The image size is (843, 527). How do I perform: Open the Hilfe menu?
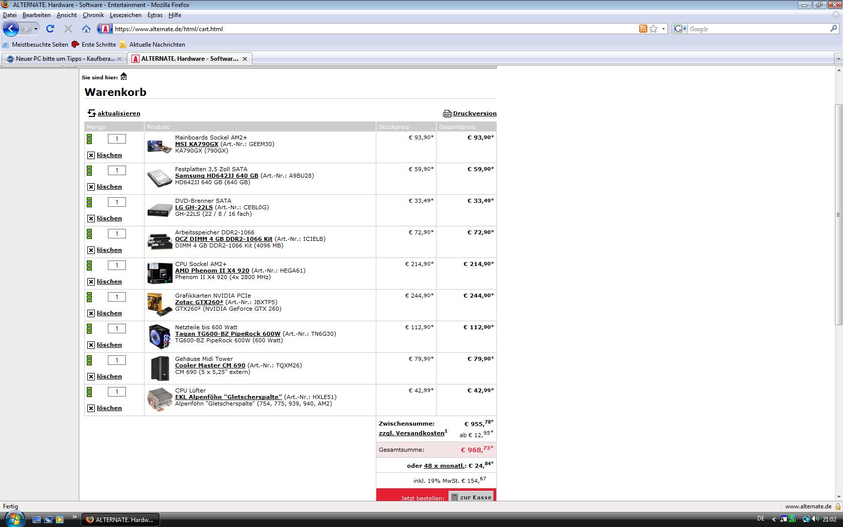point(175,15)
